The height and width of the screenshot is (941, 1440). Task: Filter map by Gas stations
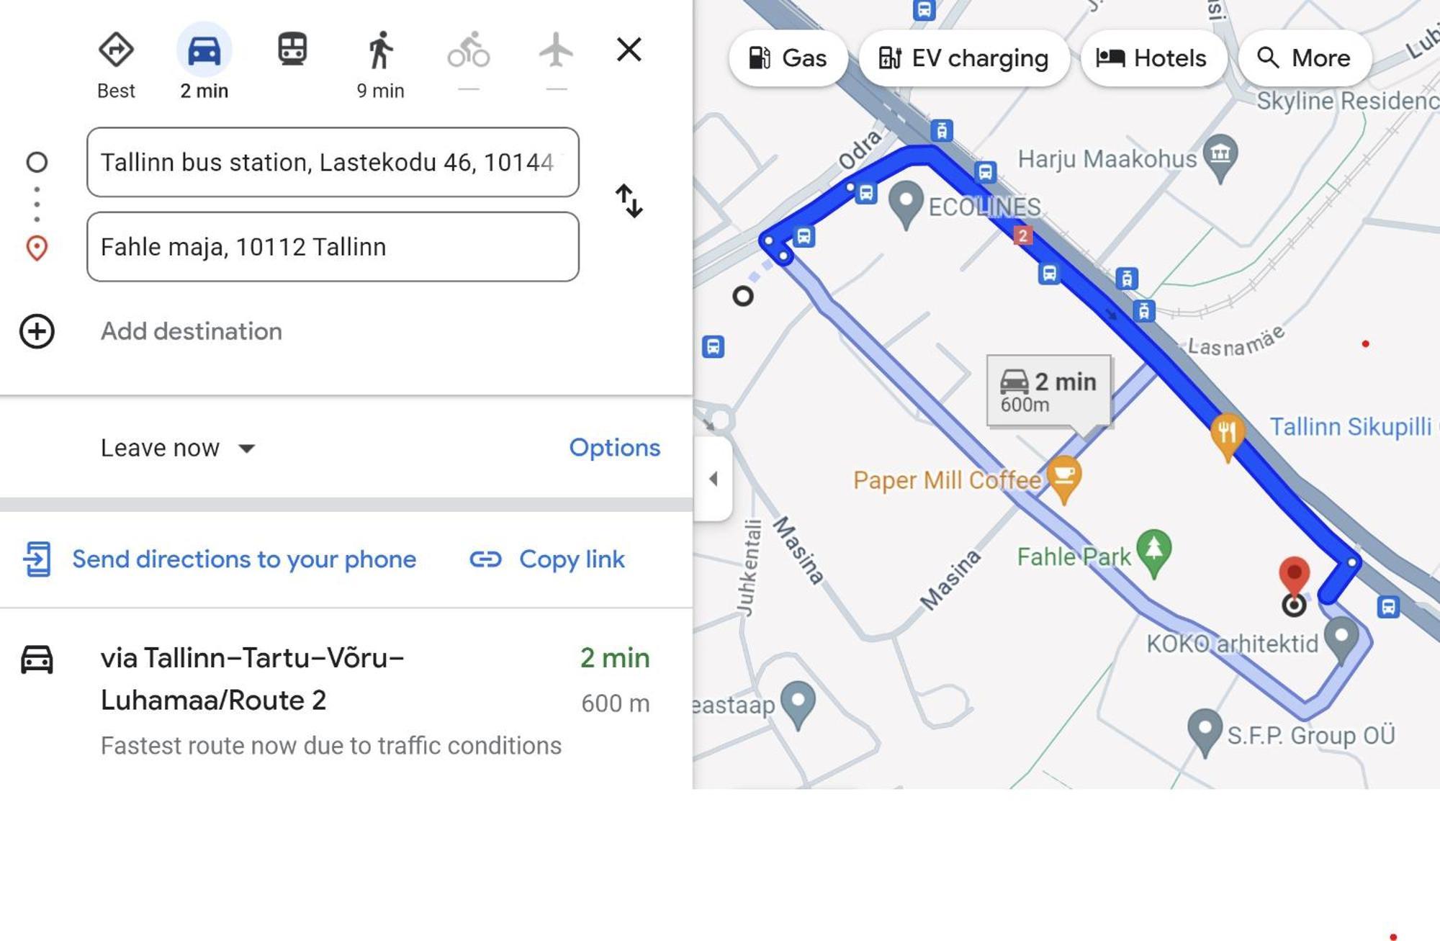tap(788, 58)
